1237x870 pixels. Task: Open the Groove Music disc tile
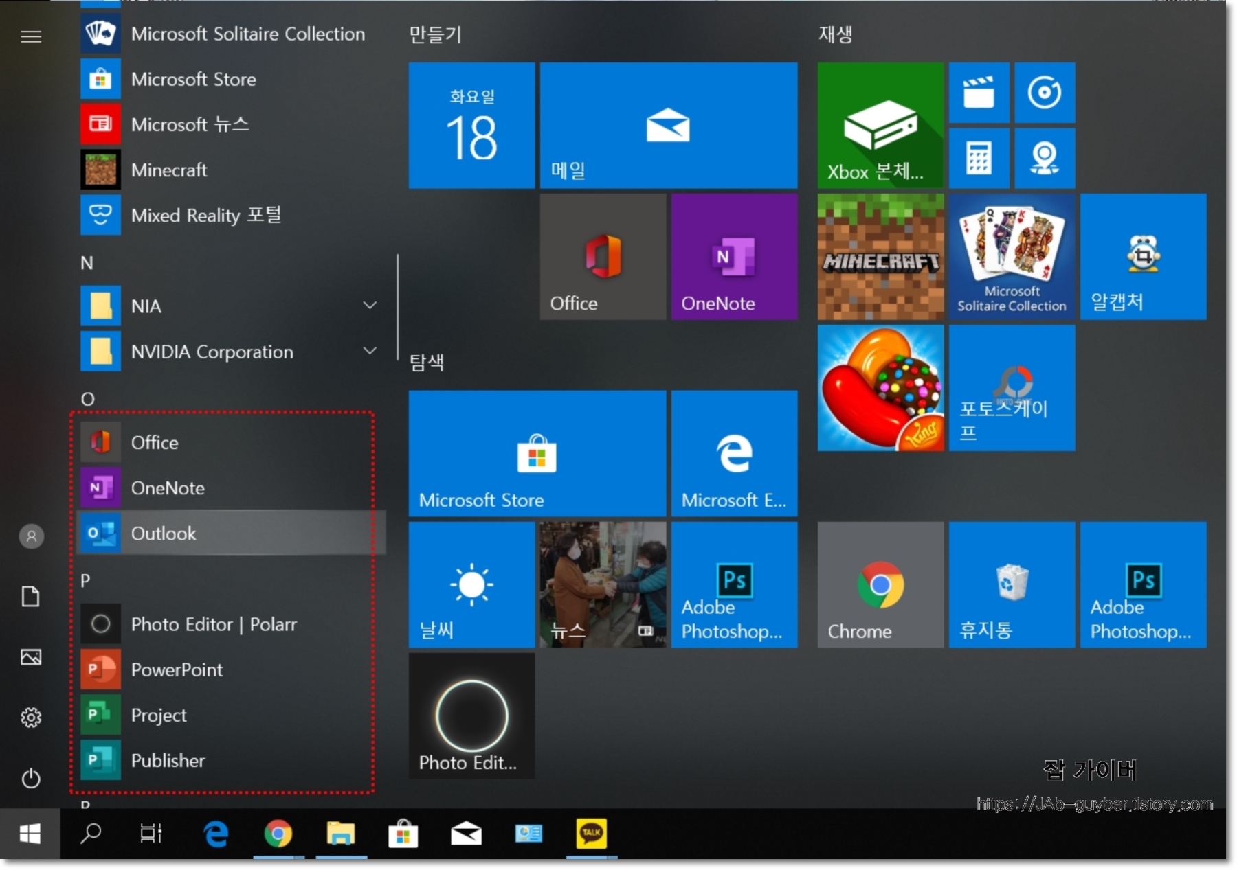(1045, 92)
